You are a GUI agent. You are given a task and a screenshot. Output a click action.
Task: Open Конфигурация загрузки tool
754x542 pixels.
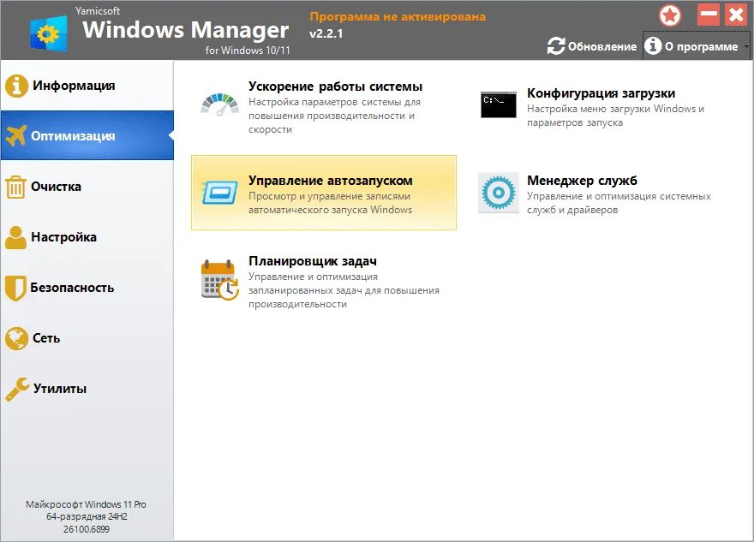tap(601, 106)
